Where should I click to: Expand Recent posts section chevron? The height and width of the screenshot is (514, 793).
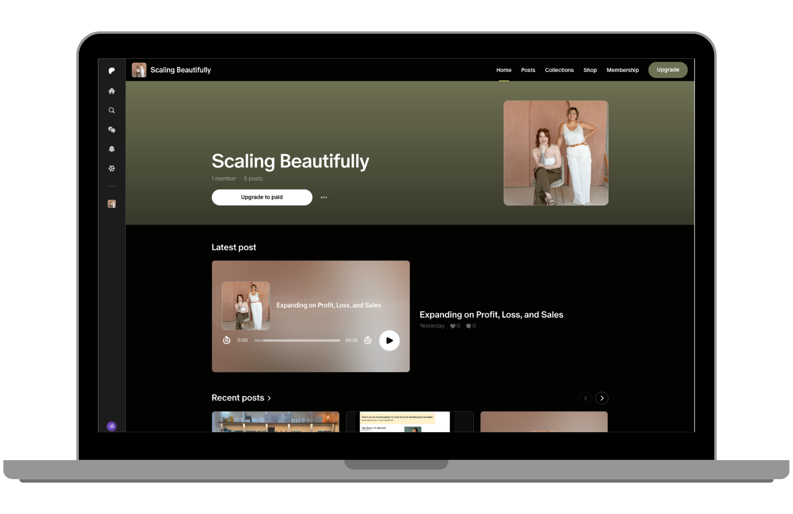pyautogui.click(x=269, y=398)
